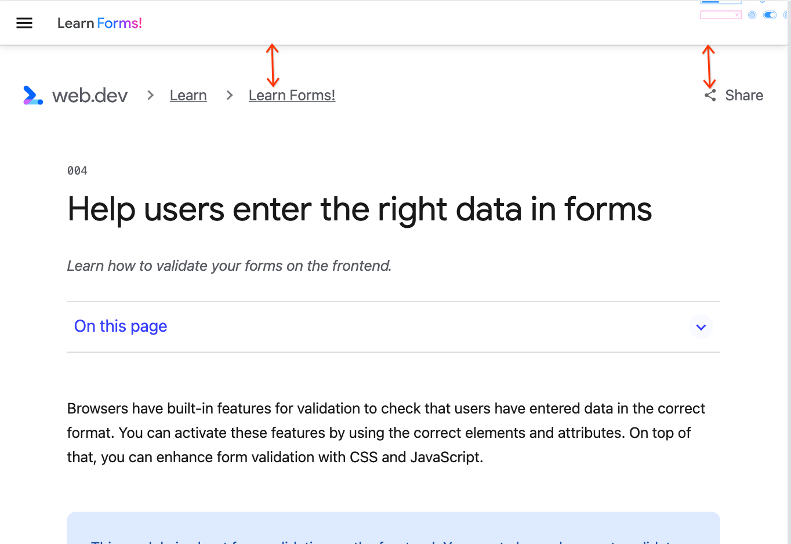Switch off the blue toggle in the header

coord(770,14)
